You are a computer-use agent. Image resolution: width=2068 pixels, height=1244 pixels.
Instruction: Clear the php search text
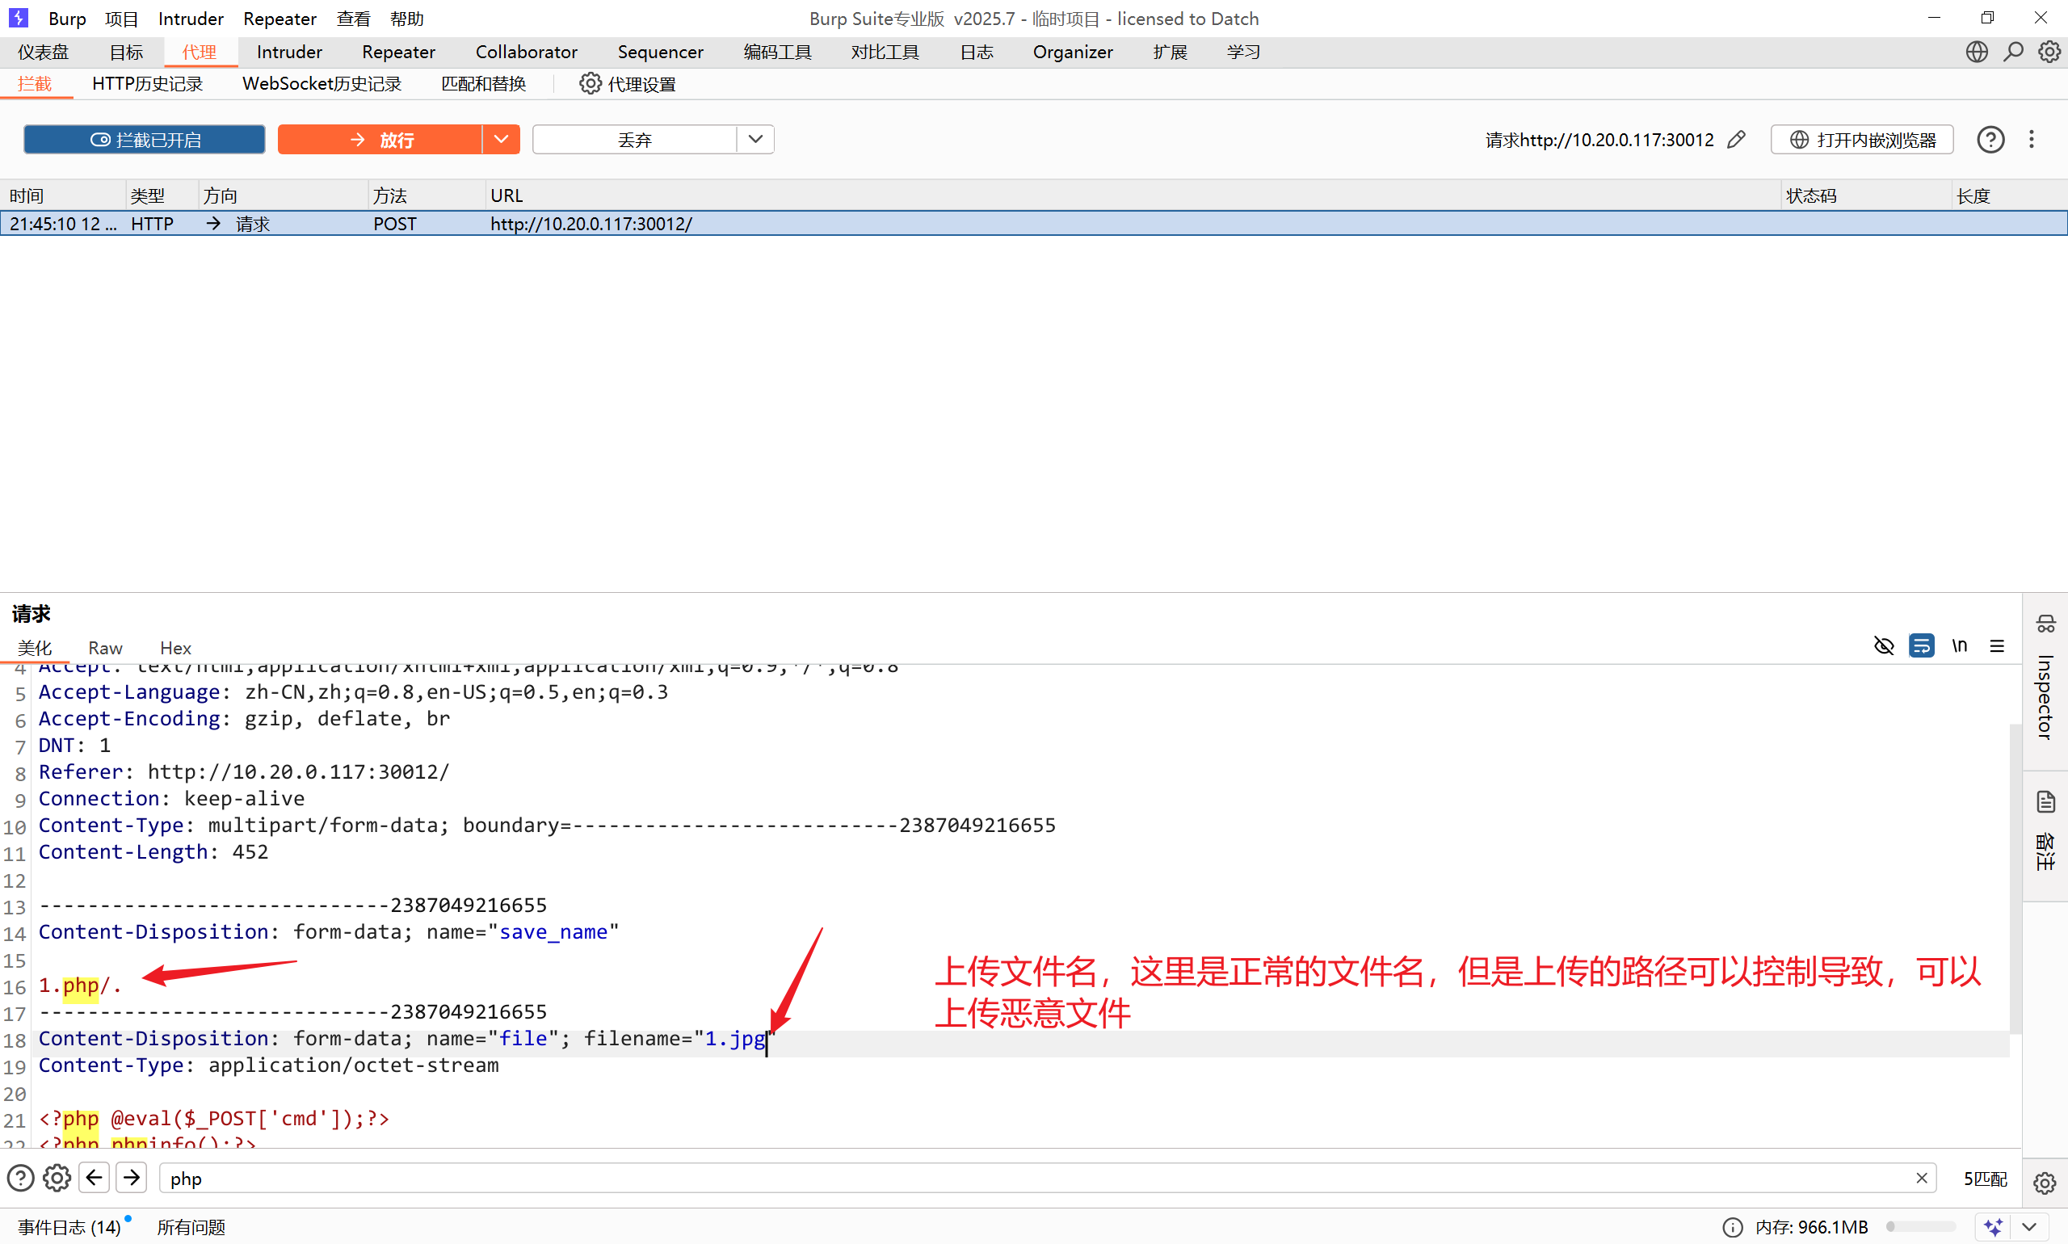1921,1178
